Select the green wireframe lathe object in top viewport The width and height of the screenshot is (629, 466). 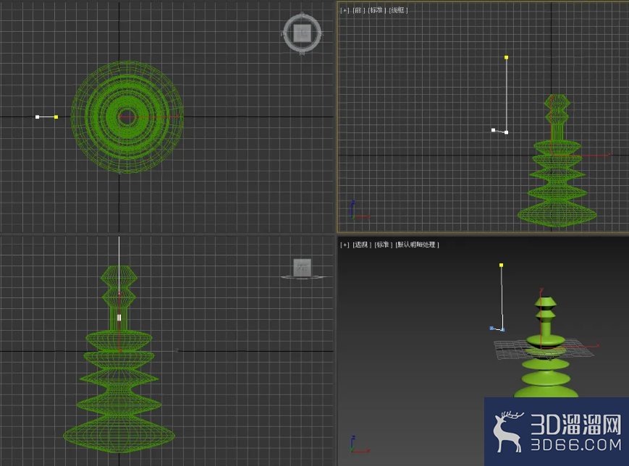(x=127, y=117)
